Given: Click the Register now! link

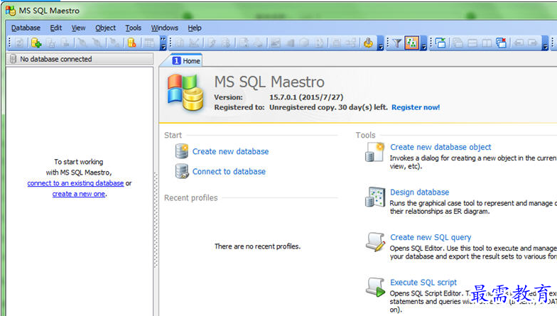Looking at the screenshot, I should tap(416, 107).
